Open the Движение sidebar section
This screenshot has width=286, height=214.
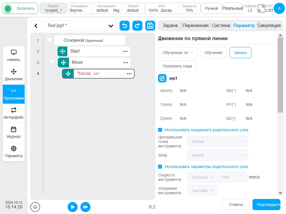tap(14, 75)
